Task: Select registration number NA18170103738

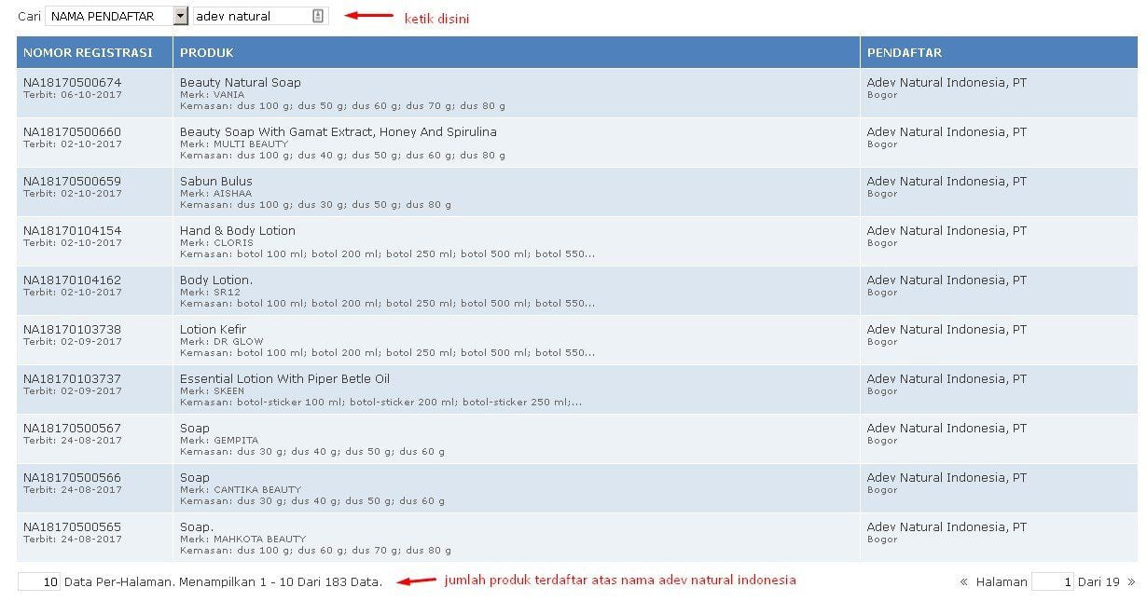Action: click(x=72, y=330)
